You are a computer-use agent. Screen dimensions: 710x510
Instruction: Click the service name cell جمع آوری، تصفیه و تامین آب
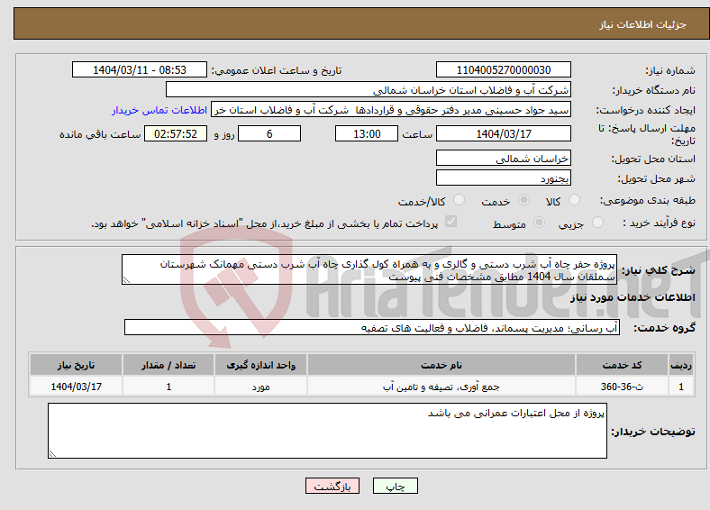[441, 387]
